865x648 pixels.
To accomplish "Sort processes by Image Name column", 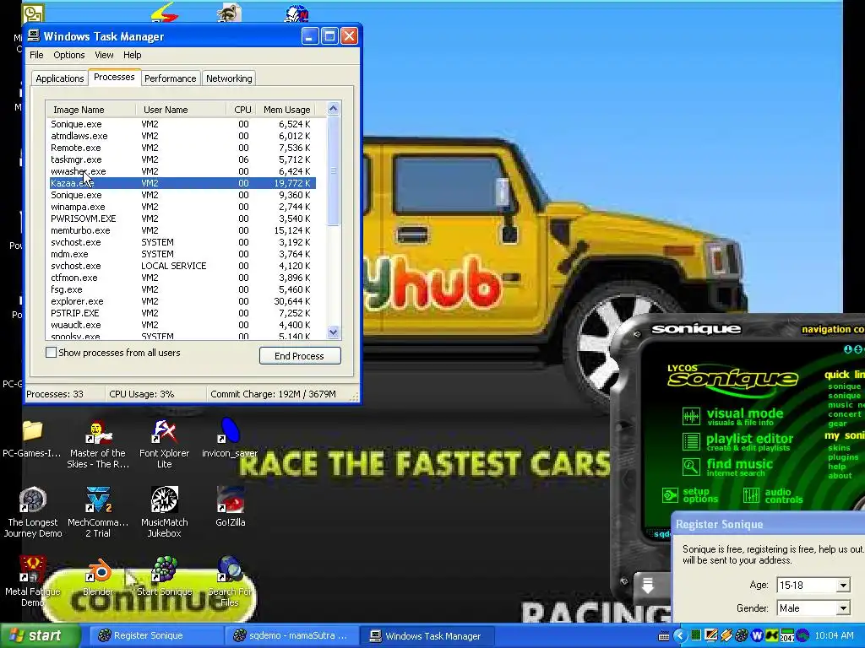I will click(91, 110).
